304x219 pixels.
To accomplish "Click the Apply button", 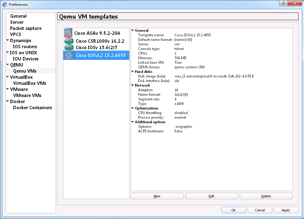I will 286,210.
